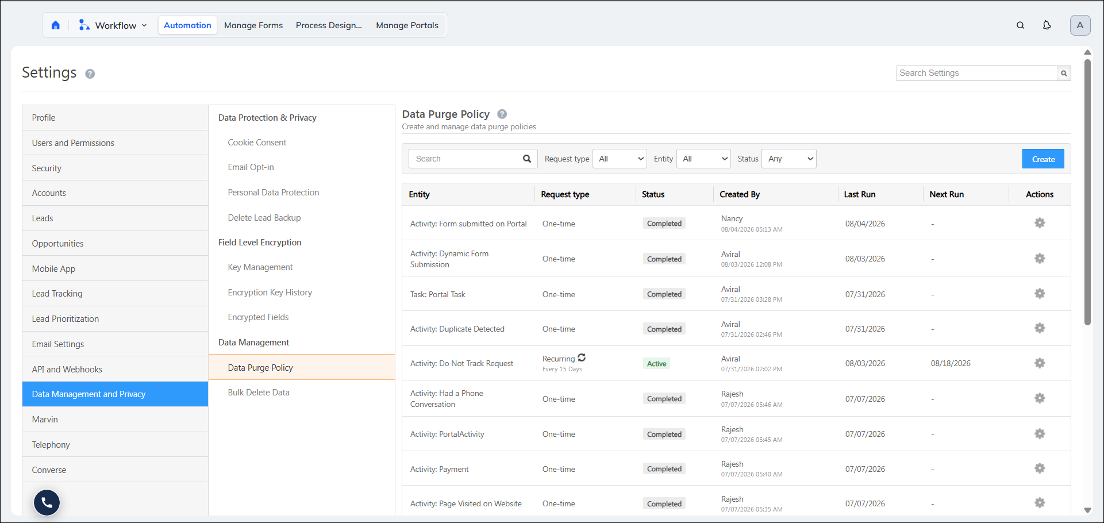Click the Create policy button

[x=1043, y=159]
